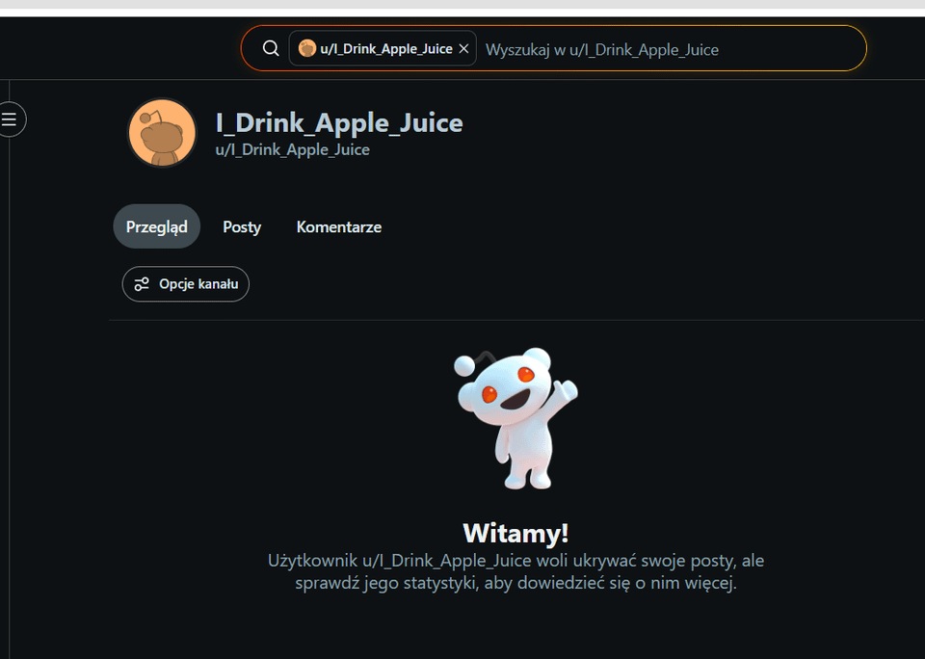Click the Snoo mascot's raised waving hand
The width and height of the screenshot is (925, 659).
[566, 390]
